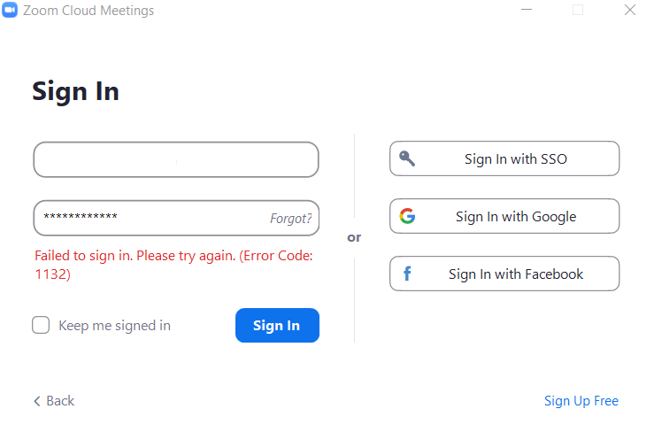Click the Keep me signed in label

click(114, 326)
